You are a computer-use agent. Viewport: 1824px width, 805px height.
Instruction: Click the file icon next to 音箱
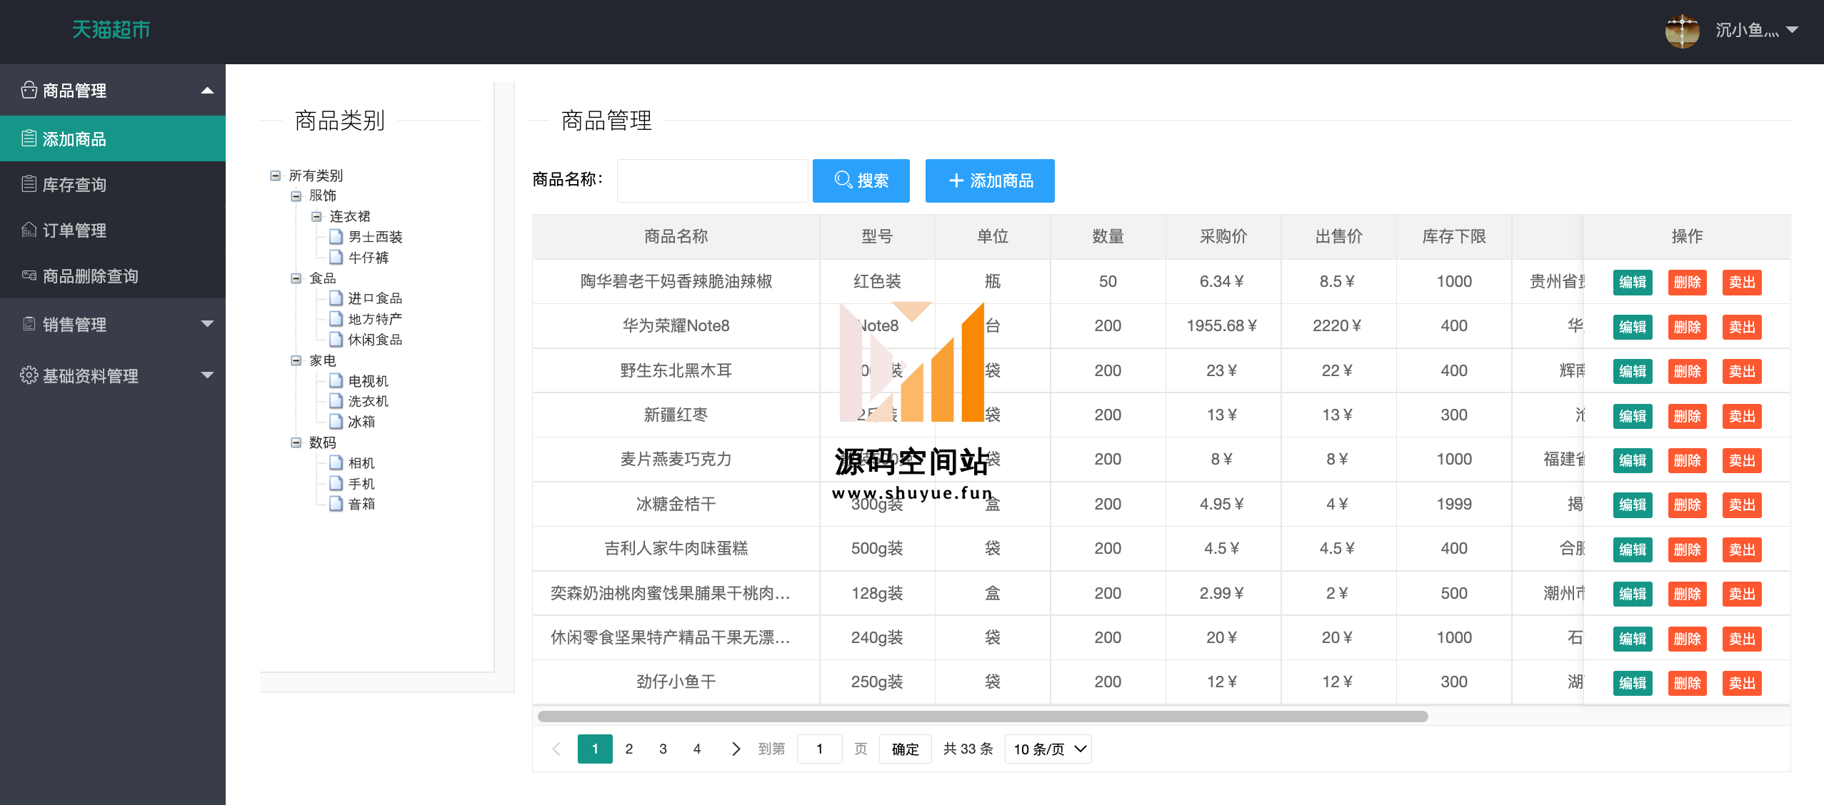336,503
